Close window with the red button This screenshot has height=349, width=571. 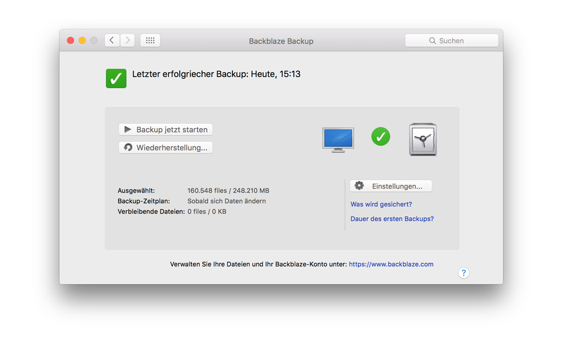(71, 40)
